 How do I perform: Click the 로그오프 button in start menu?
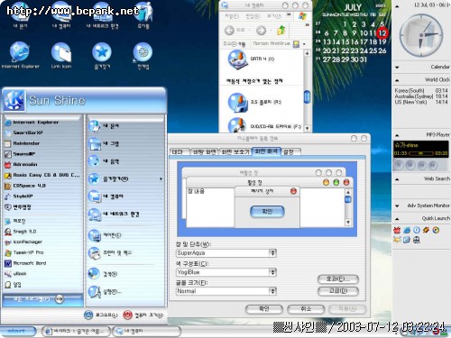coord(101,315)
